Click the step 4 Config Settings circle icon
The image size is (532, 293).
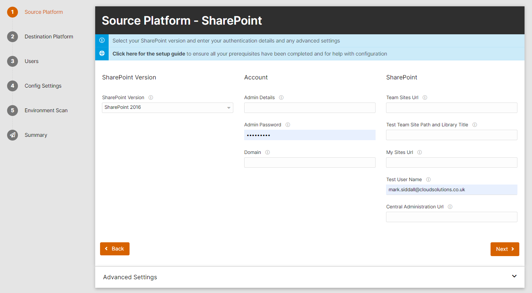12,86
